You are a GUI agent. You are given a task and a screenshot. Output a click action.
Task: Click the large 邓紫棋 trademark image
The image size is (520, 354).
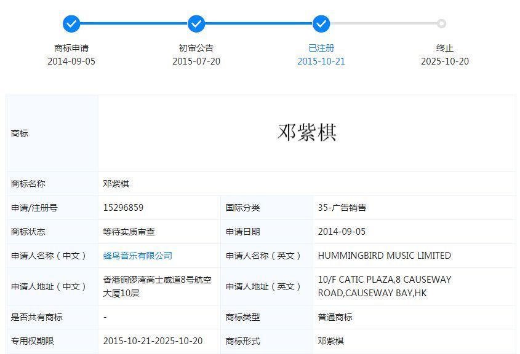click(x=306, y=133)
